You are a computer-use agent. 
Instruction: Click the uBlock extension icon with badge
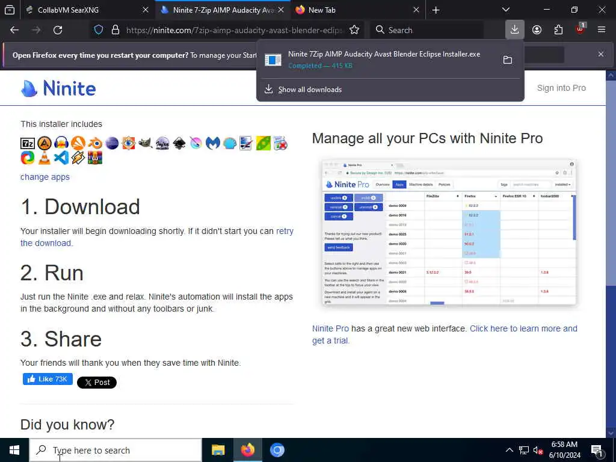tap(580, 29)
